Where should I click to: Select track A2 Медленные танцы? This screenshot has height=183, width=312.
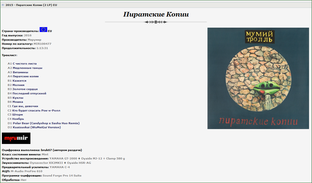tap(25, 68)
